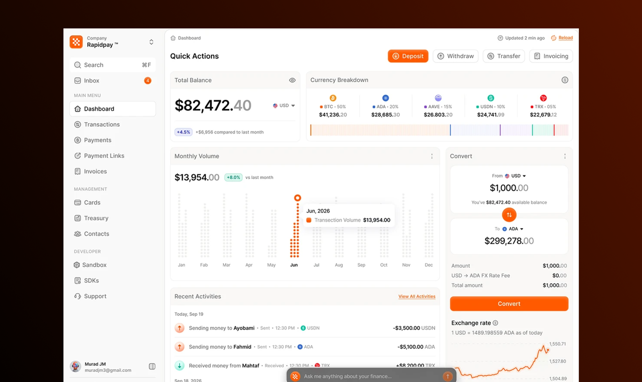The width and height of the screenshot is (642, 382).
Task: Click the Inbox badge showing 4
Action: [x=147, y=81]
